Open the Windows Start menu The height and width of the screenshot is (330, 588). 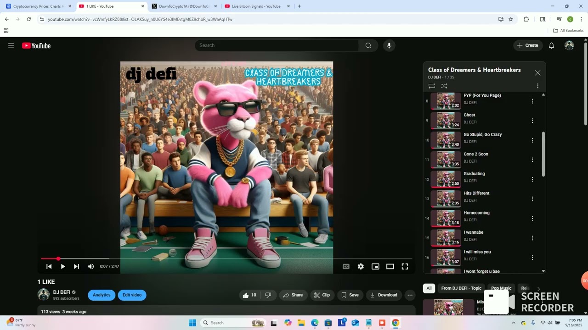pyautogui.click(x=192, y=323)
